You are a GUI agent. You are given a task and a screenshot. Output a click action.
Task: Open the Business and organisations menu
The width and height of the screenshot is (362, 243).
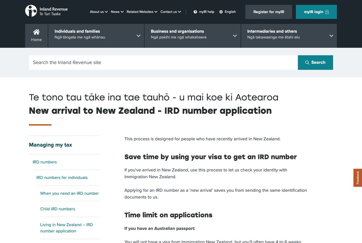click(x=193, y=36)
